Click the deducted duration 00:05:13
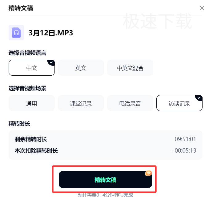 click(x=185, y=151)
